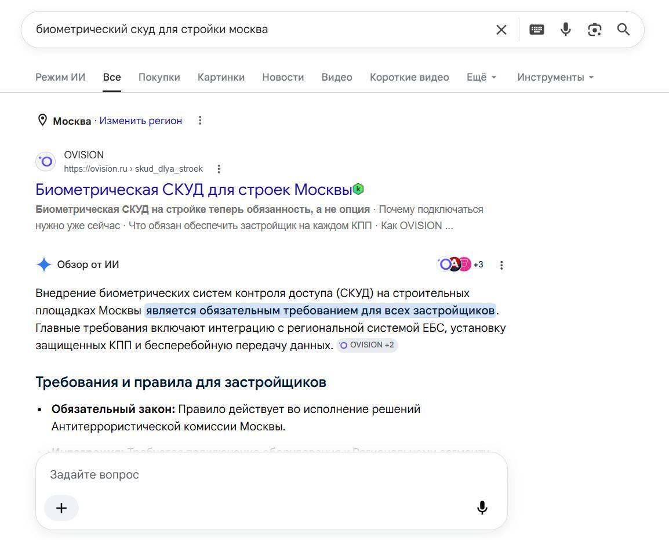Open the three-dot menu beside Изменить регион
The width and height of the screenshot is (669, 540).
pyautogui.click(x=199, y=121)
